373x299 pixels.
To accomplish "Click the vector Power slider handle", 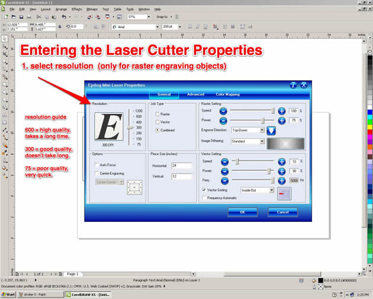I will pos(269,171).
